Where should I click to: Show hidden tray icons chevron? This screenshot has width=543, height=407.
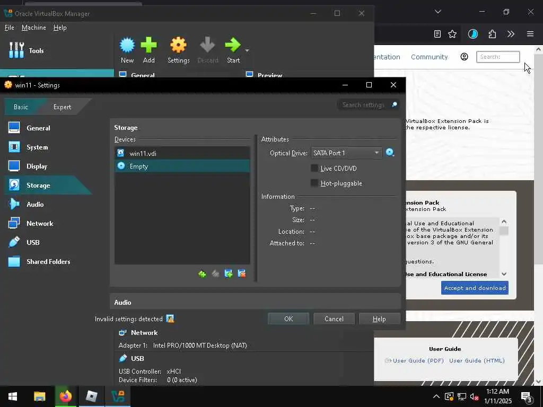point(436,396)
